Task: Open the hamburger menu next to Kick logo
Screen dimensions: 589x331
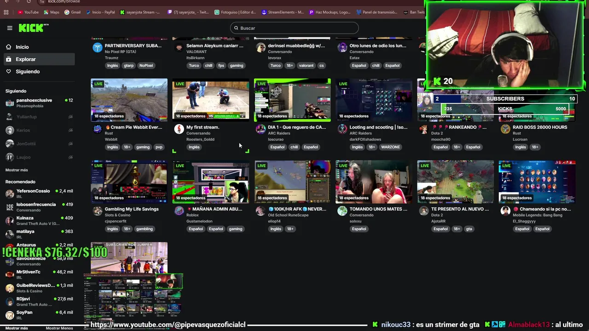Action: pos(10,28)
